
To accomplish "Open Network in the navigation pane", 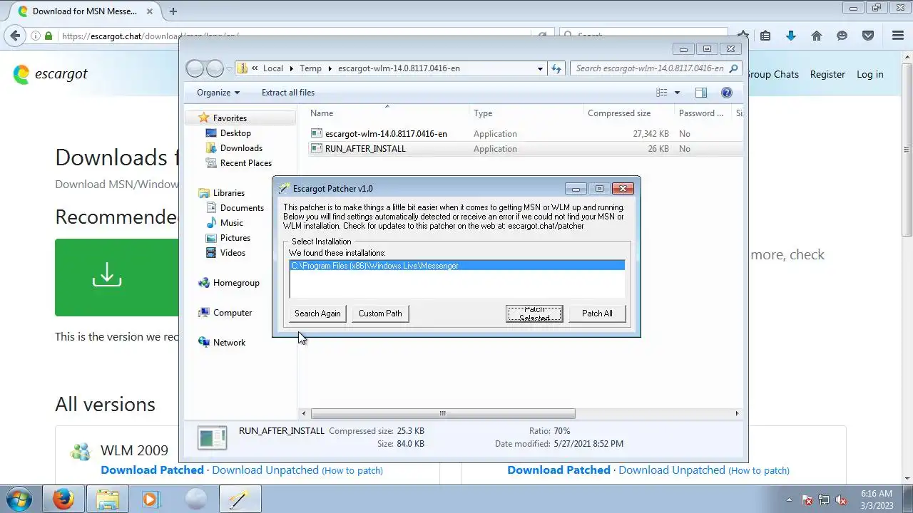I will (x=229, y=343).
